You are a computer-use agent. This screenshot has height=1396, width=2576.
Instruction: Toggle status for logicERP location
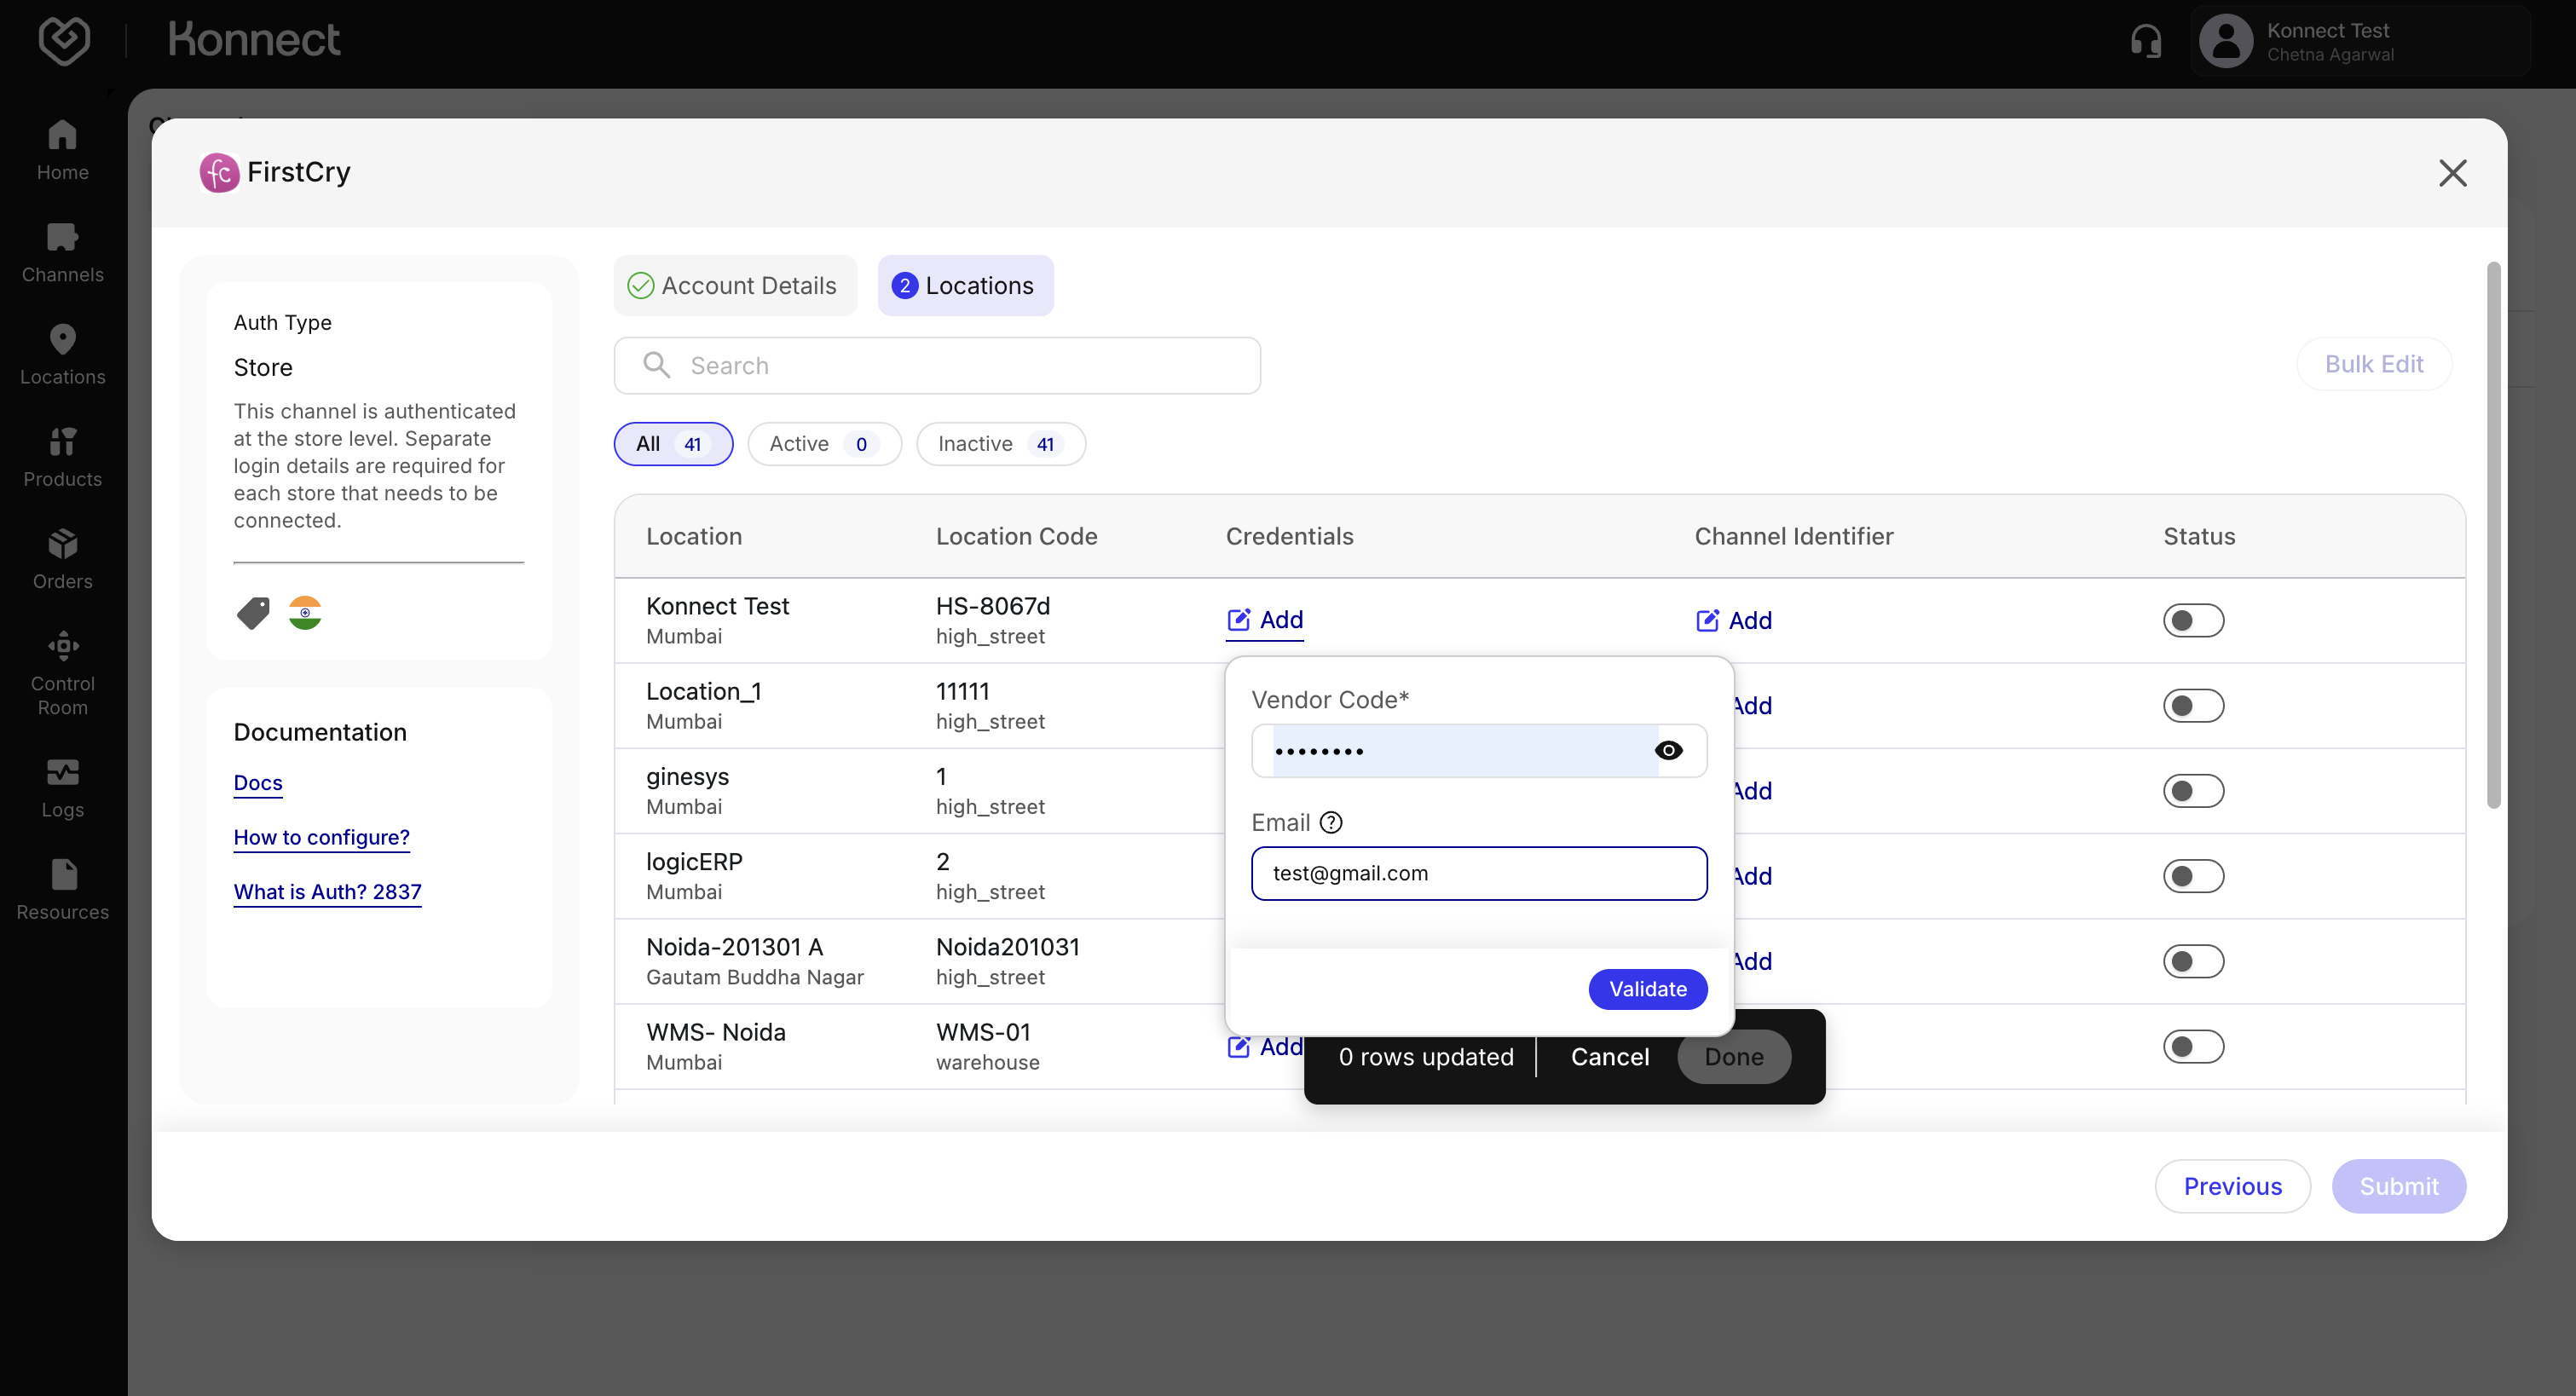2193,875
